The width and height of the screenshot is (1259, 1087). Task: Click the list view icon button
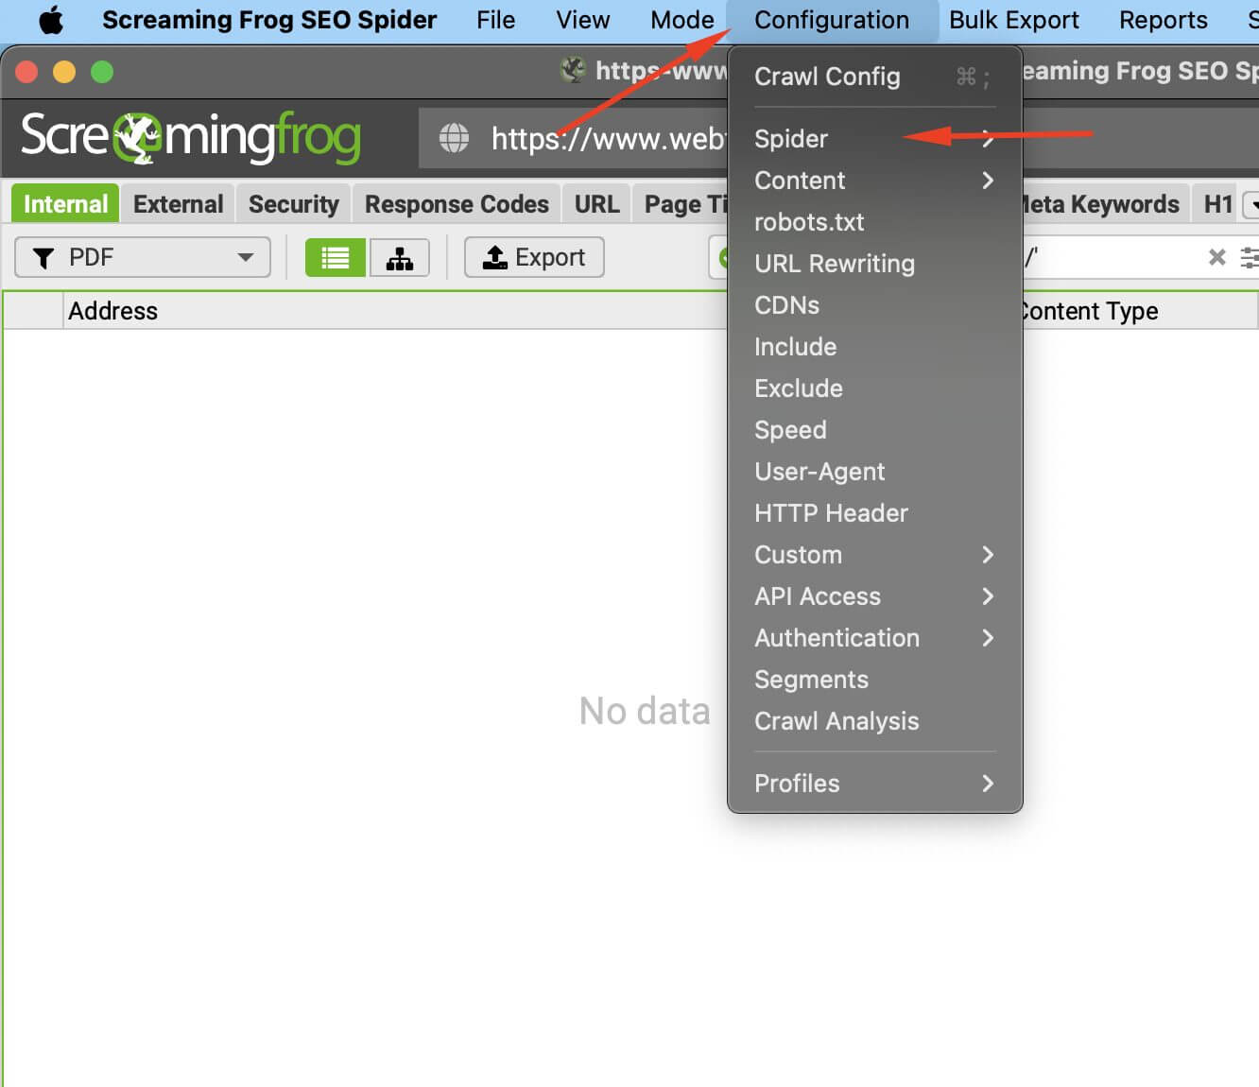click(335, 258)
